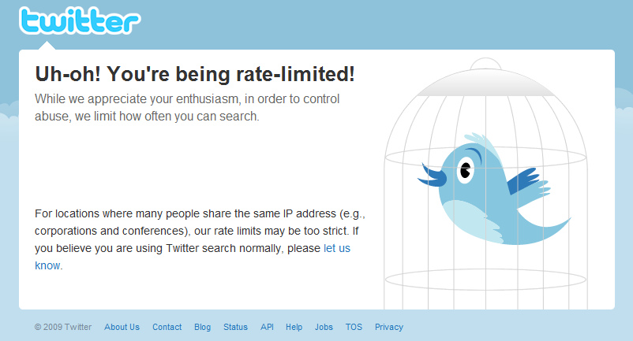View the Jobs footer link
The height and width of the screenshot is (341, 633).
tap(324, 327)
